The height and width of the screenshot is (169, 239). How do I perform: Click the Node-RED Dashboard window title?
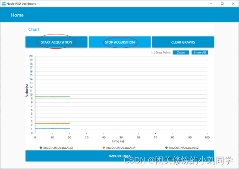pos(22,3)
